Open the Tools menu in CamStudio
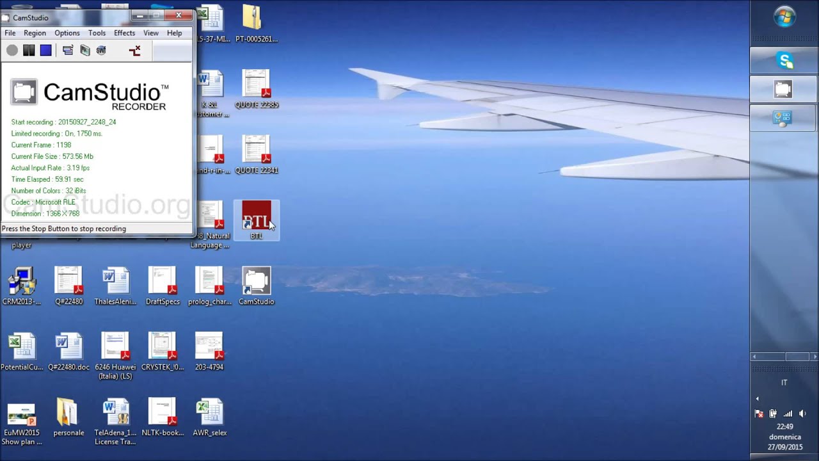This screenshot has height=461, width=819. click(x=97, y=33)
